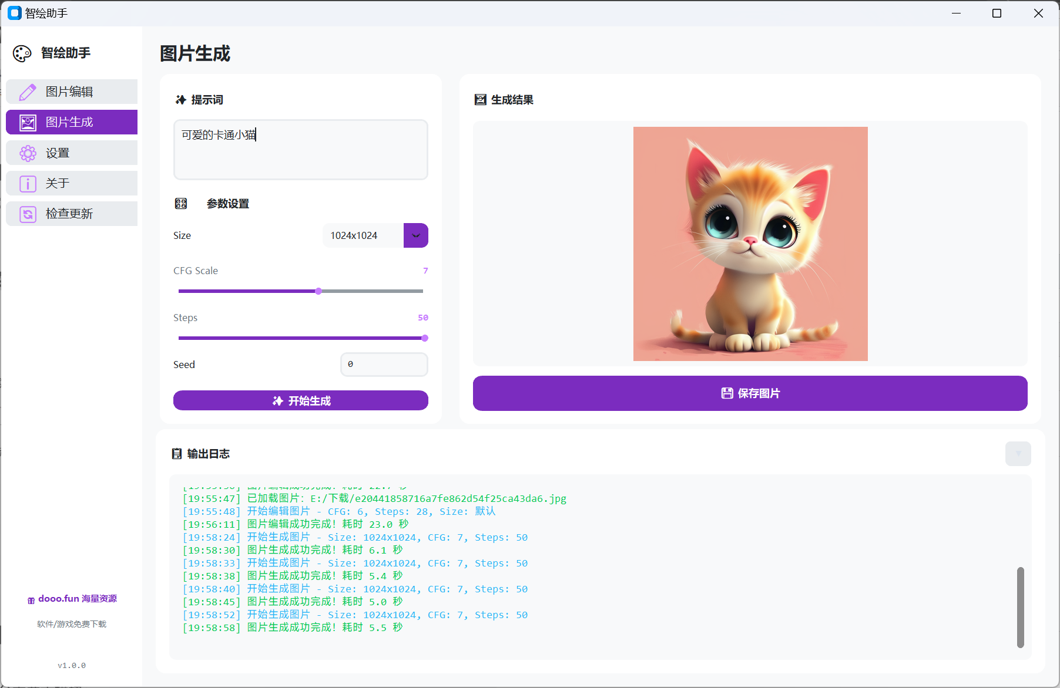The height and width of the screenshot is (688, 1060).
Task: Open settings via the 设置 gear icon
Action: coord(27,153)
